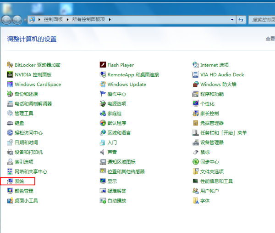The image size is (275, 233).
Task: Open the 索引选项 icon
Action: (10, 162)
